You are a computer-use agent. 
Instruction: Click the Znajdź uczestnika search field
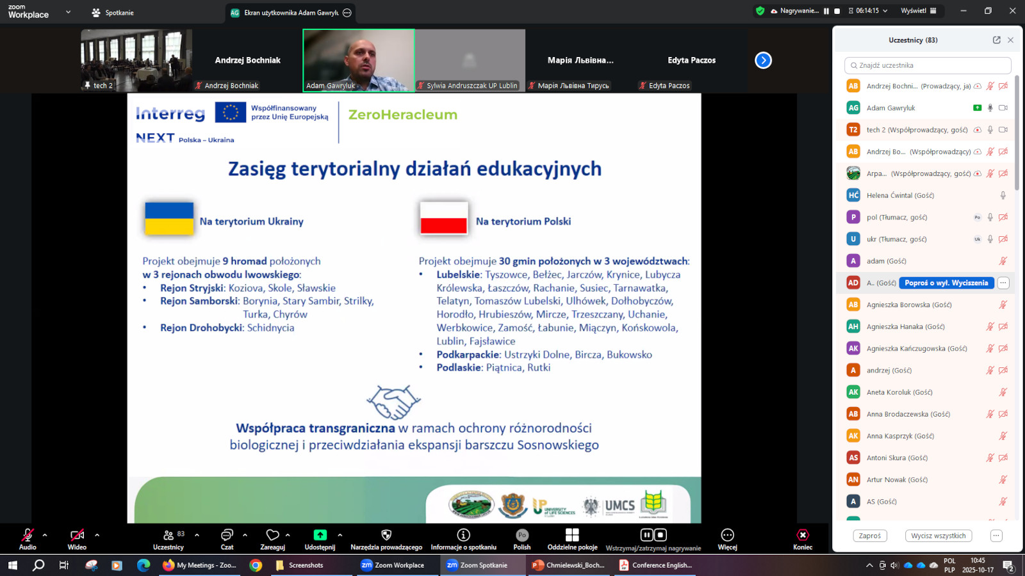928,65
